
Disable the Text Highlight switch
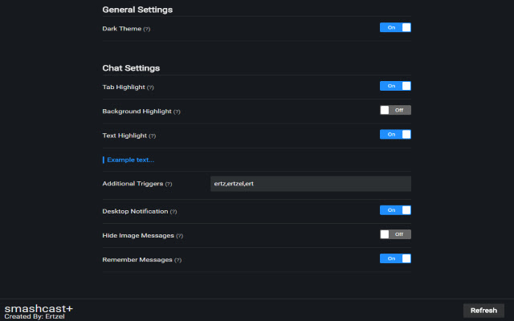tap(395, 134)
